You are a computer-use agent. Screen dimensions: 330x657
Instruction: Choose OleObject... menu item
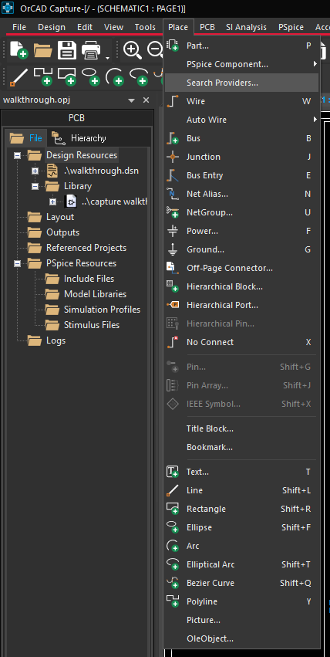tap(242, 638)
